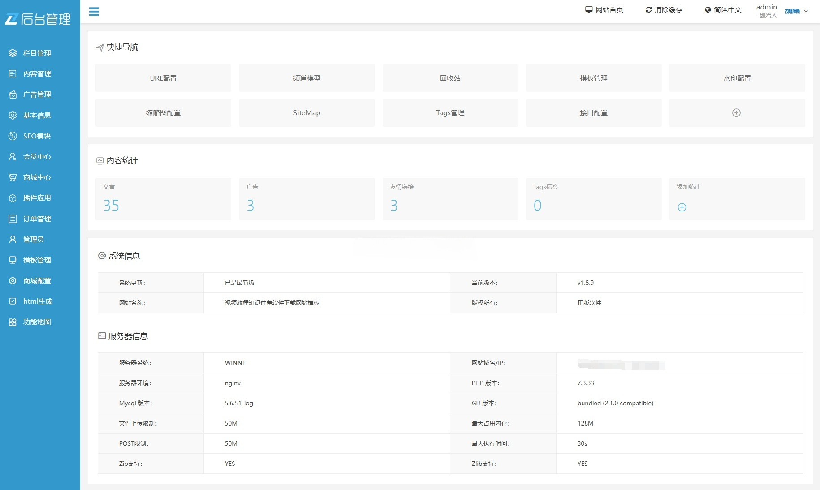Select the SEO模块 sidebar icon
820x490 pixels.
pyautogui.click(x=12, y=136)
